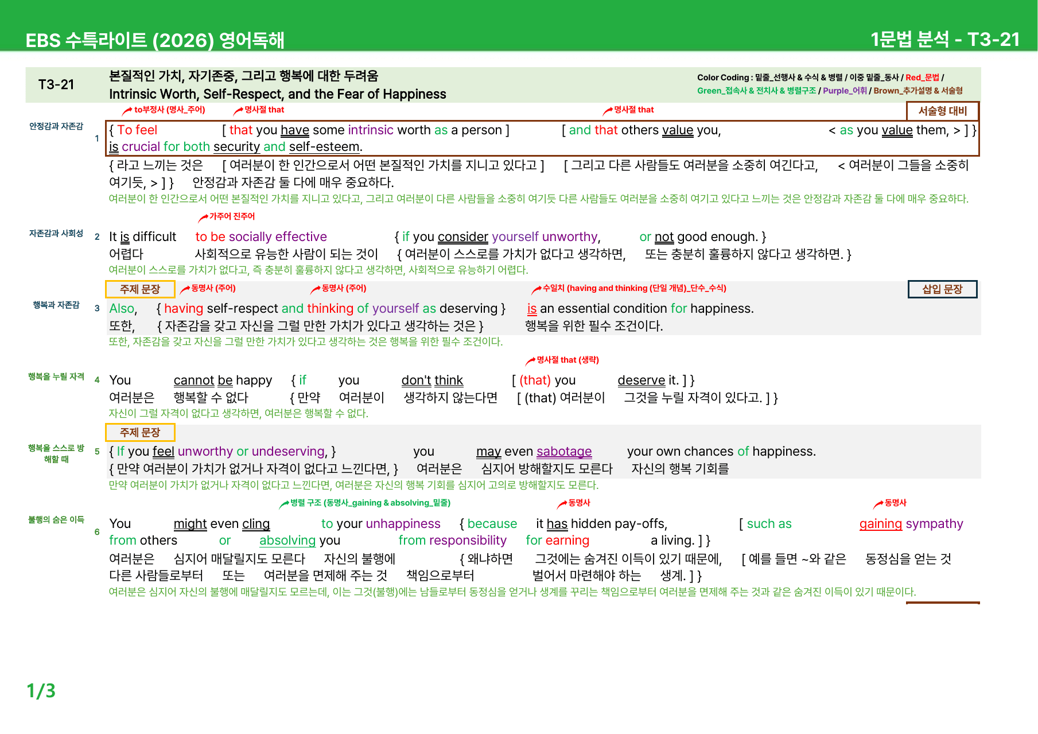Click the clause '[ and that others value you,'
1038x734 pixels.
click(641, 130)
